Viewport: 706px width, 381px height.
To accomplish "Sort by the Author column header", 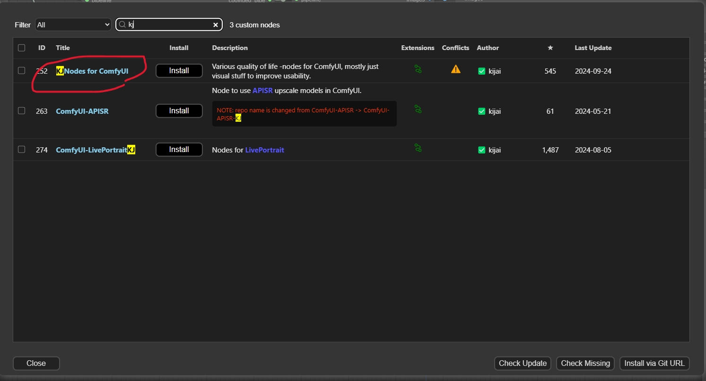I will [x=488, y=48].
